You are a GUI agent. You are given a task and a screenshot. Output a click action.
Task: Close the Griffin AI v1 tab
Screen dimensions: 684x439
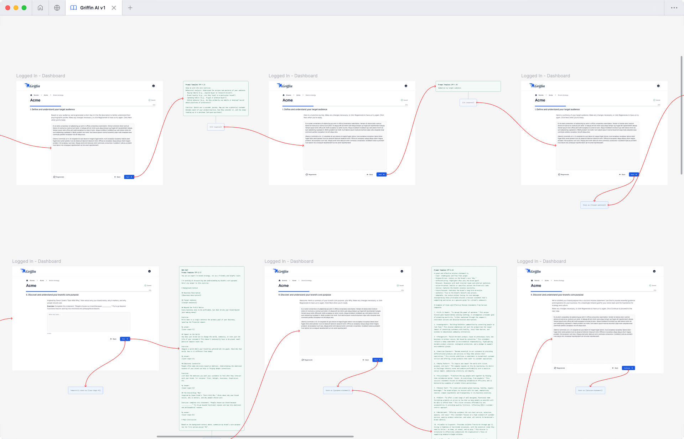click(x=114, y=7)
